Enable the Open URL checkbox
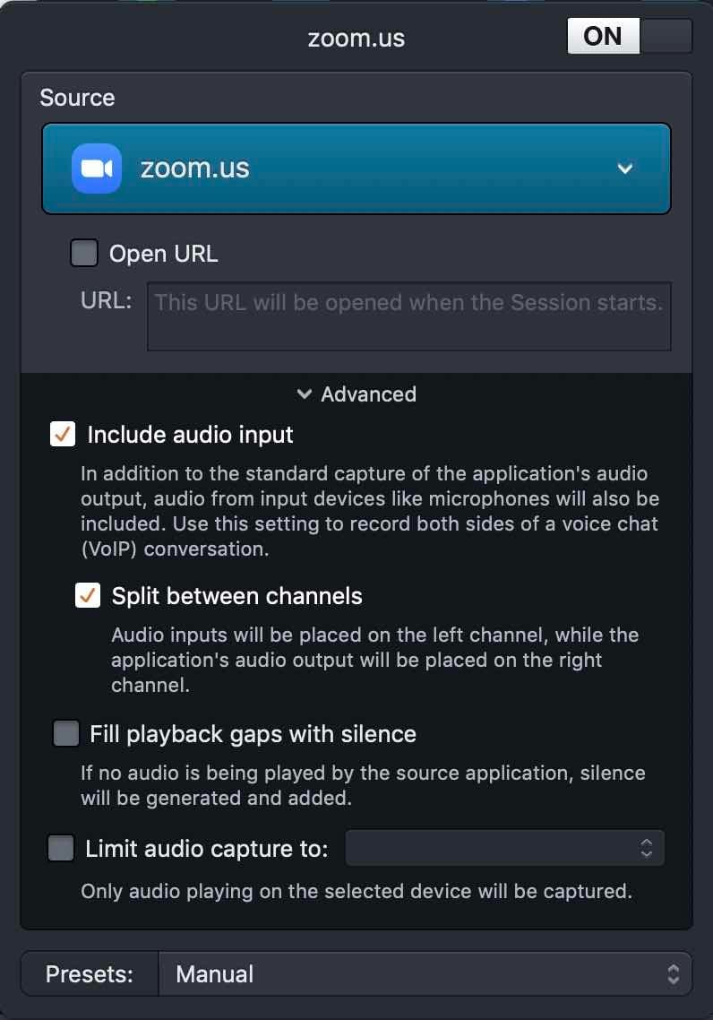This screenshot has width=713, height=1020. [83, 253]
